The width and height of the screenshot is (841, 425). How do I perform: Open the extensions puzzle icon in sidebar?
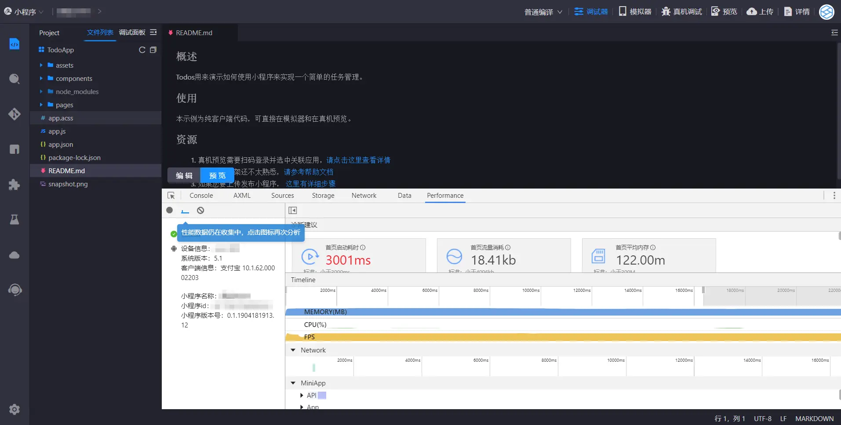[x=14, y=185]
